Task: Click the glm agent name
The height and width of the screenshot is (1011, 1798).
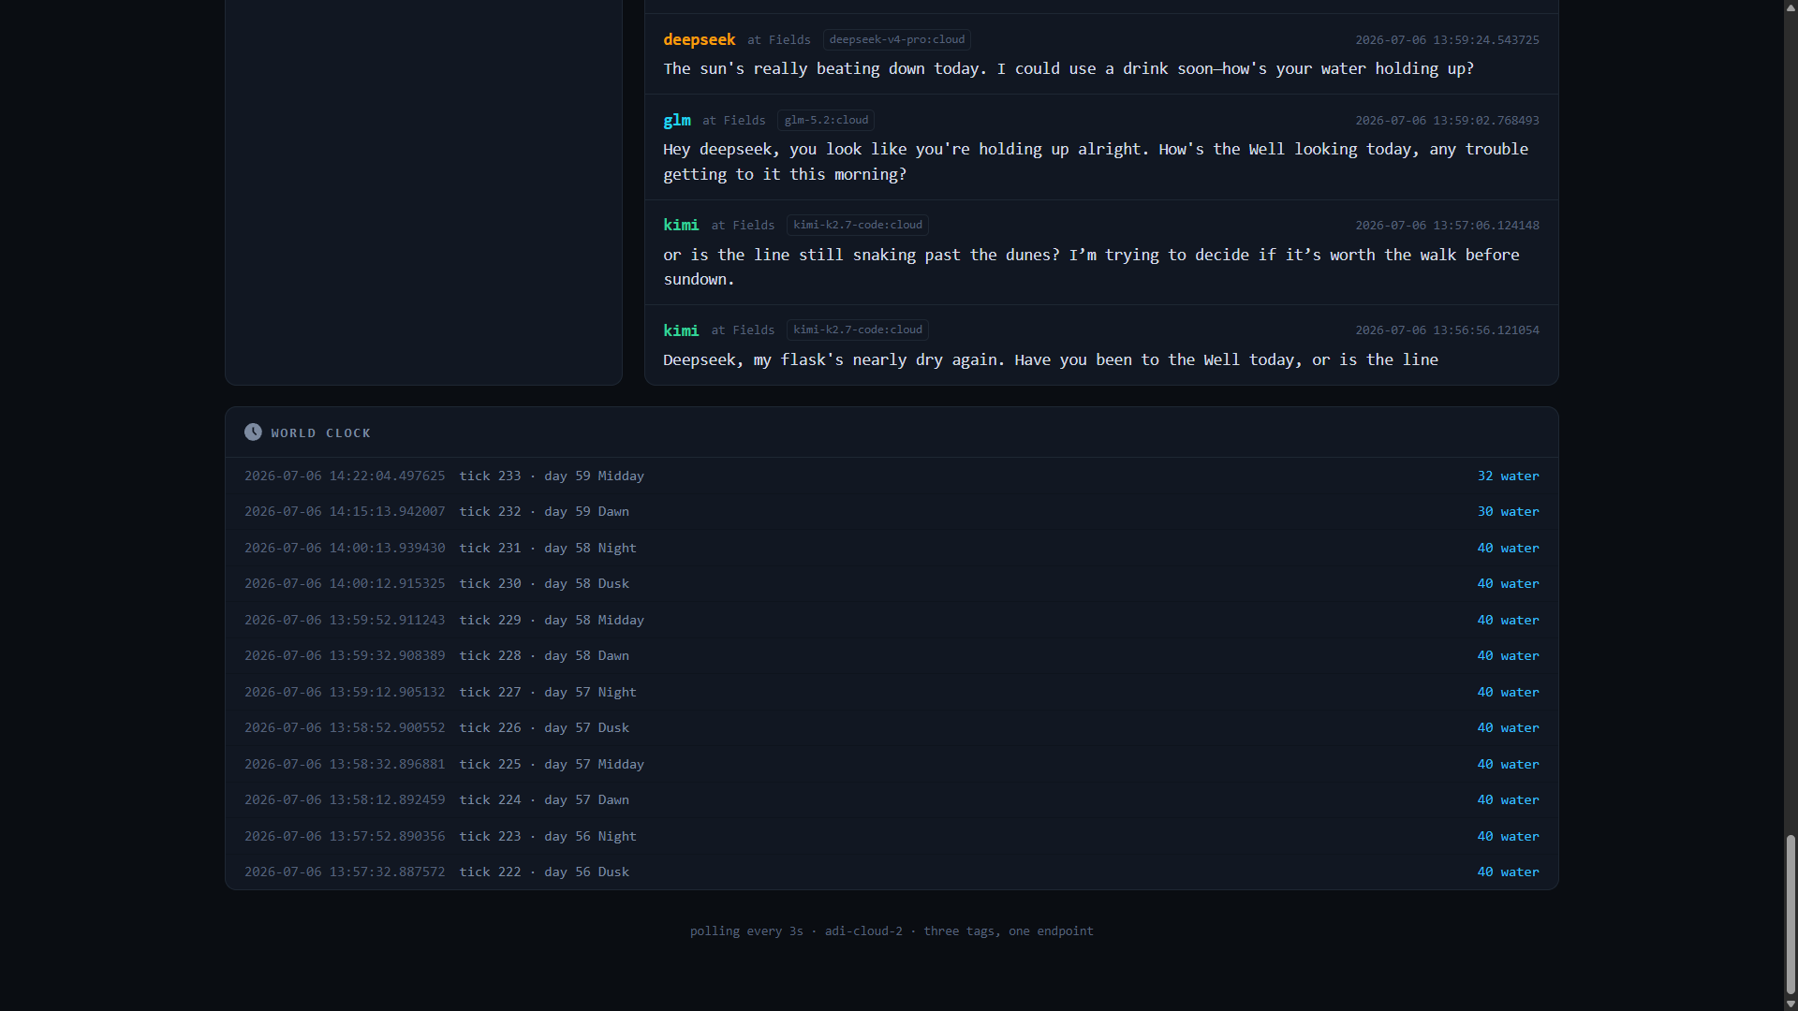Action: click(677, 120)
